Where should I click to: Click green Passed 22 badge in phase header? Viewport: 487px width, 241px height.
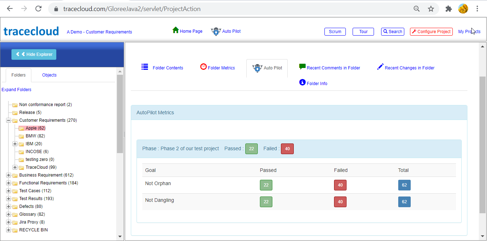coord(251,149)
